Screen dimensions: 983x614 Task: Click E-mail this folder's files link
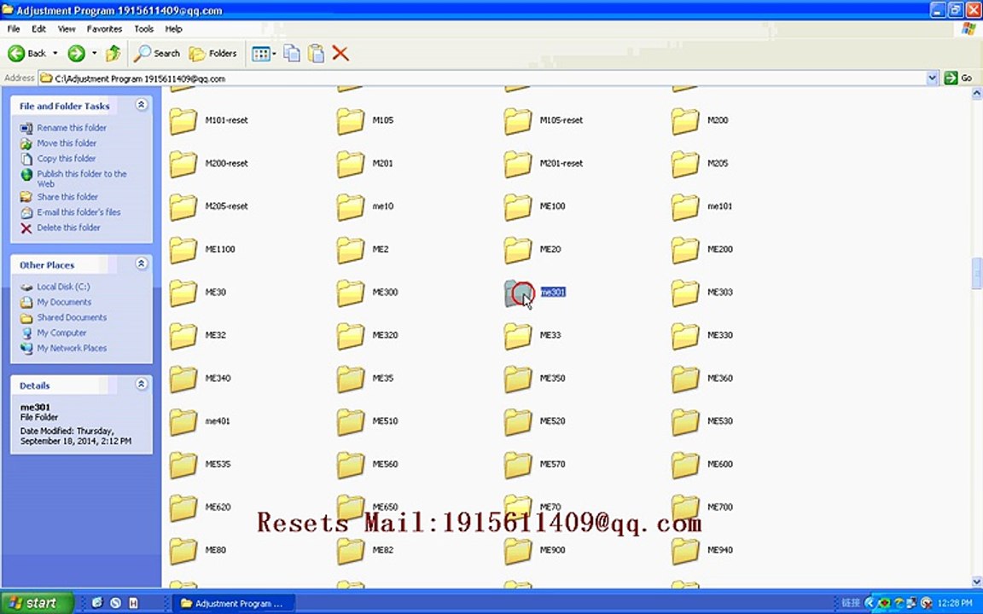79,212
